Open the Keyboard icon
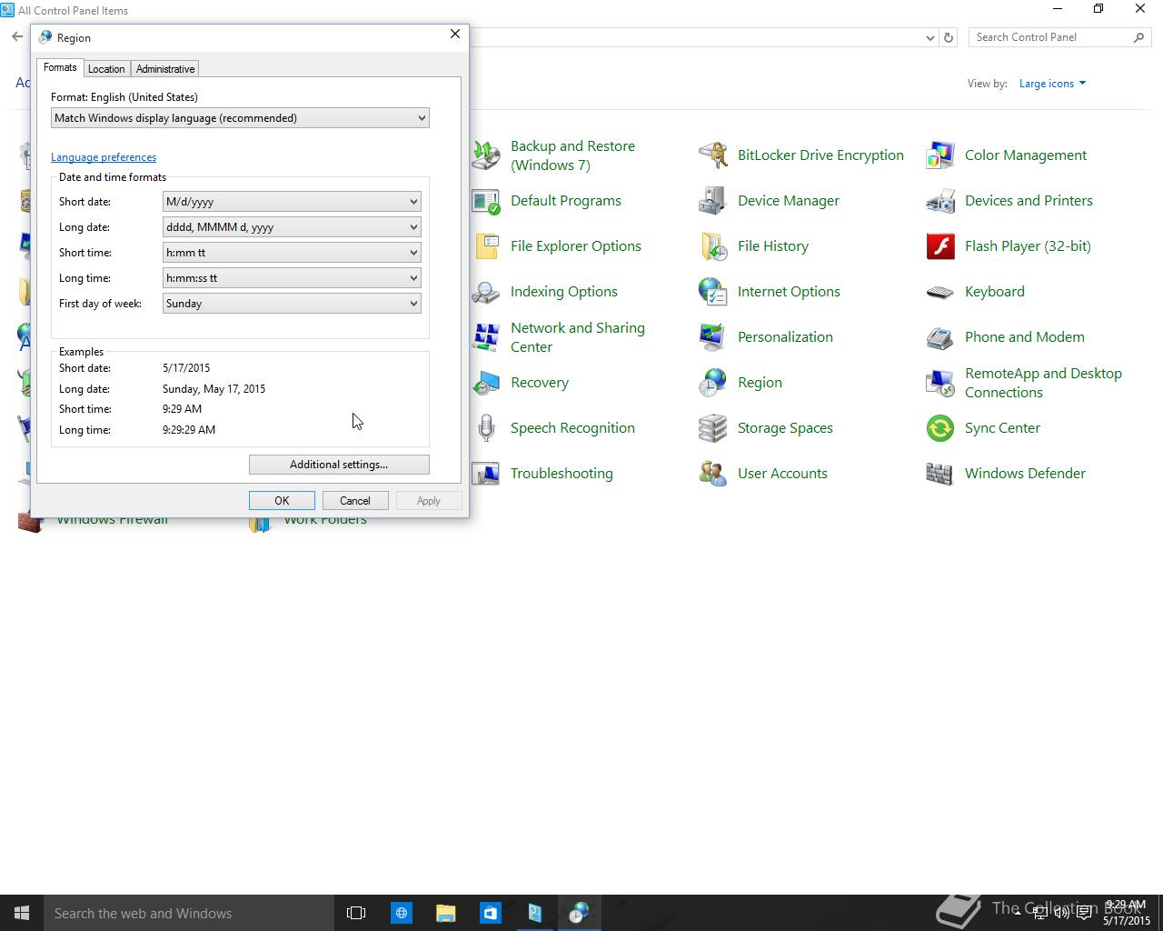The height and width of the screenshot is (931, 1163). coord(940,292)
